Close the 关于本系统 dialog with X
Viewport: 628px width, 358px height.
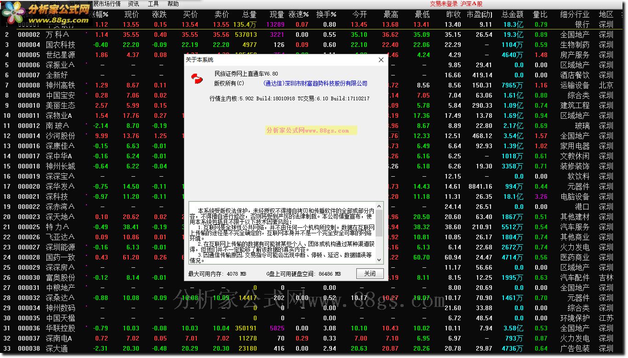click(x=381, y=60)
